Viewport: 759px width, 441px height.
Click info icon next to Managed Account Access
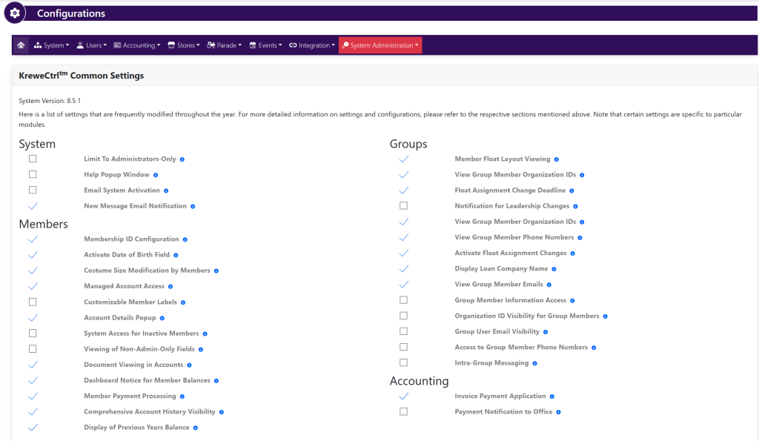[170, 286]
